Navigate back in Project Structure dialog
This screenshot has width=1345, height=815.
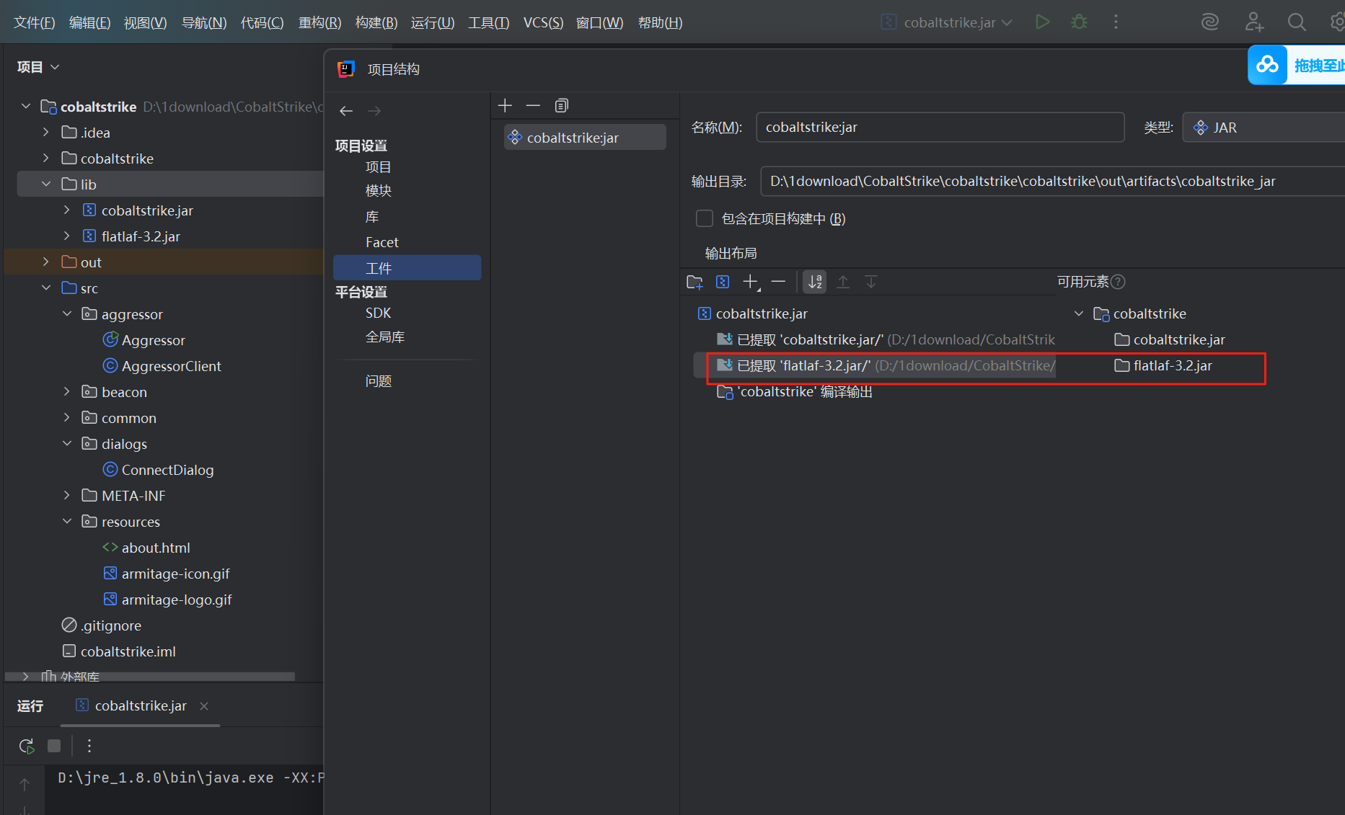(346, 111)
